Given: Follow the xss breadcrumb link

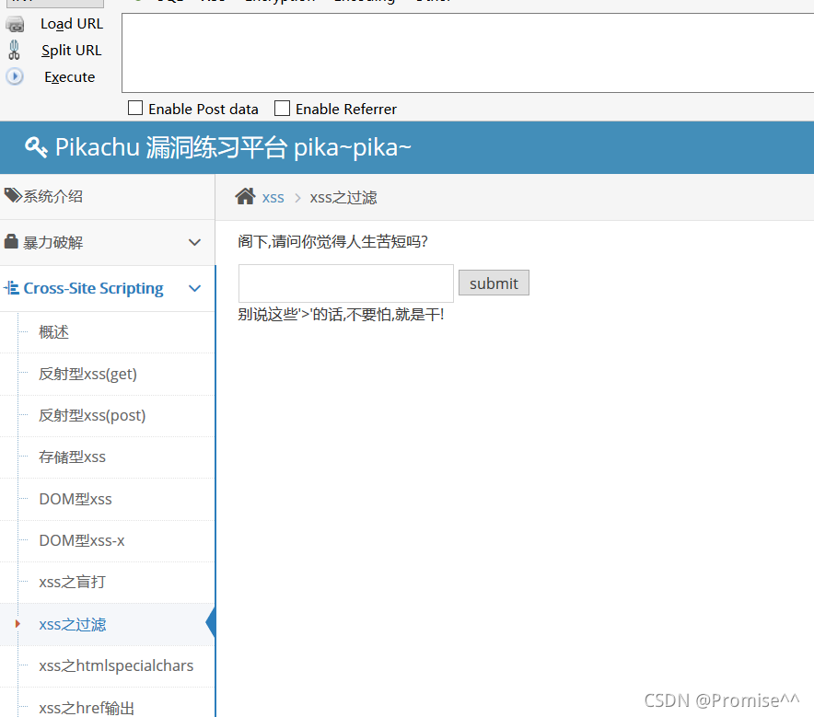Looking at the screenshot, I should click(x=273, y=198).
